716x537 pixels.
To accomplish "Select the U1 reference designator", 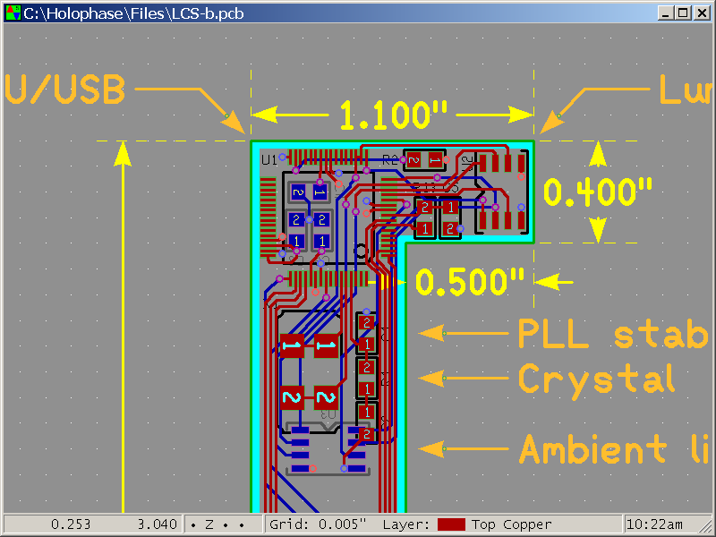I will pos(268,159).
